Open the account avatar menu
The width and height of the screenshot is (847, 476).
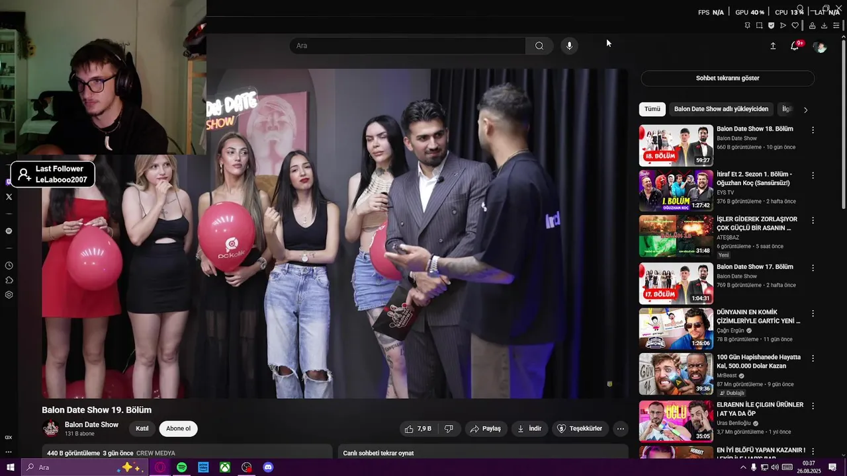(x=820, y=47)
